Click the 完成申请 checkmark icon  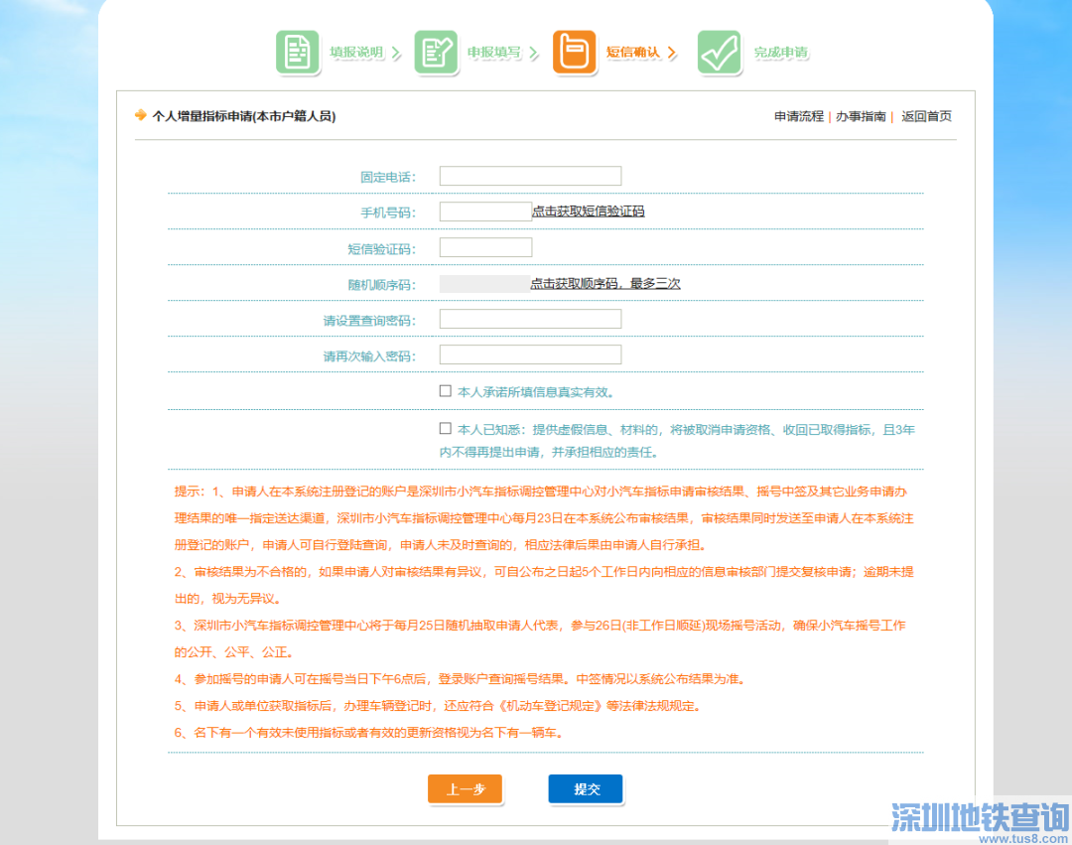[720, 52]
